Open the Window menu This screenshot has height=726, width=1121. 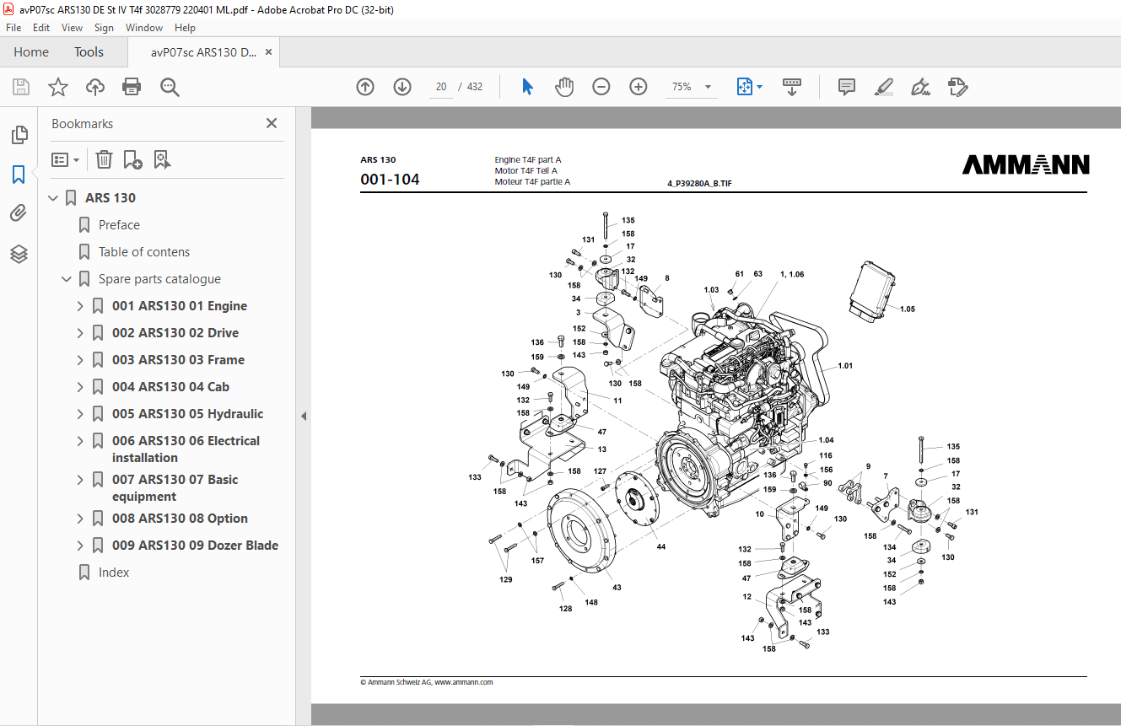(144, 28)
